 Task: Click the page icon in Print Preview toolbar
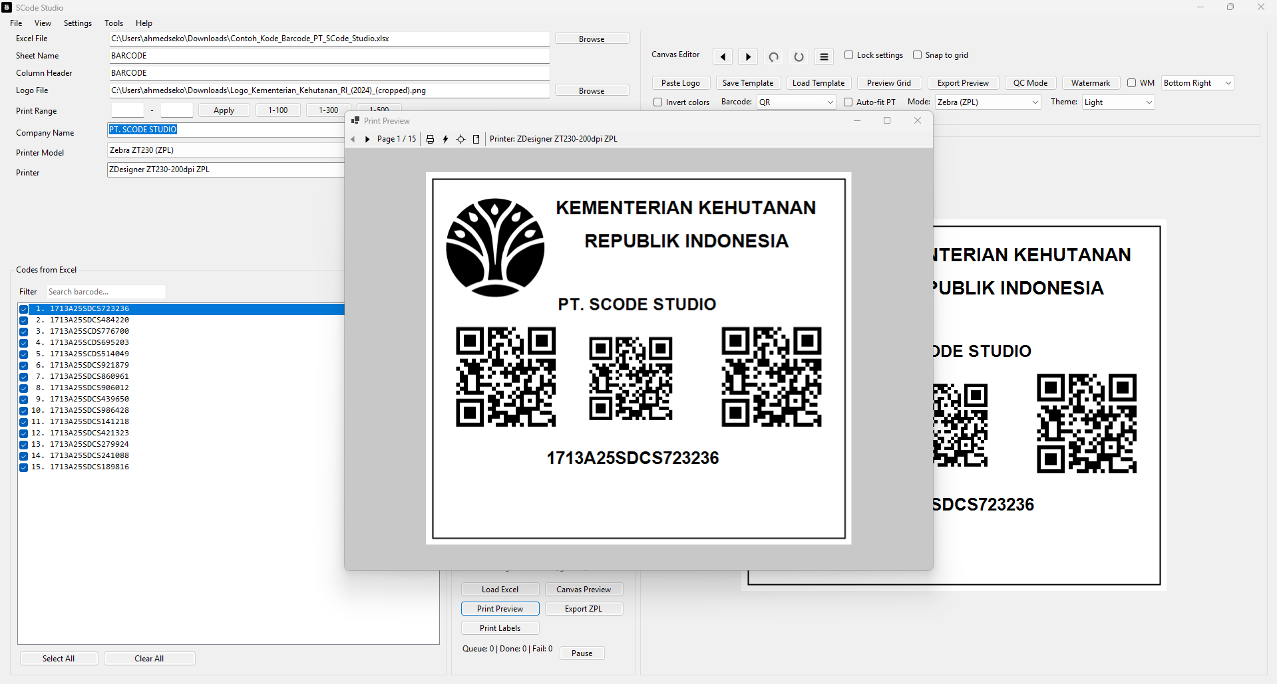476,139
